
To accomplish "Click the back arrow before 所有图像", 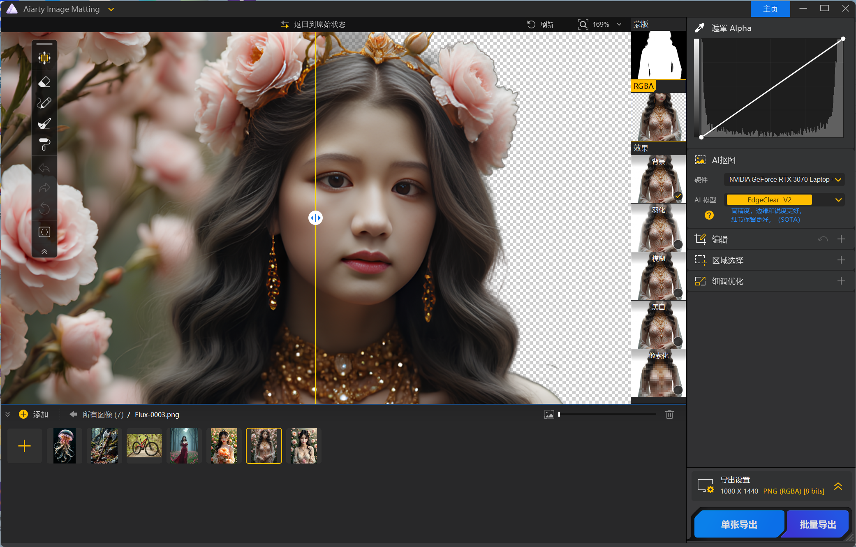I will (x=73, y=414).
